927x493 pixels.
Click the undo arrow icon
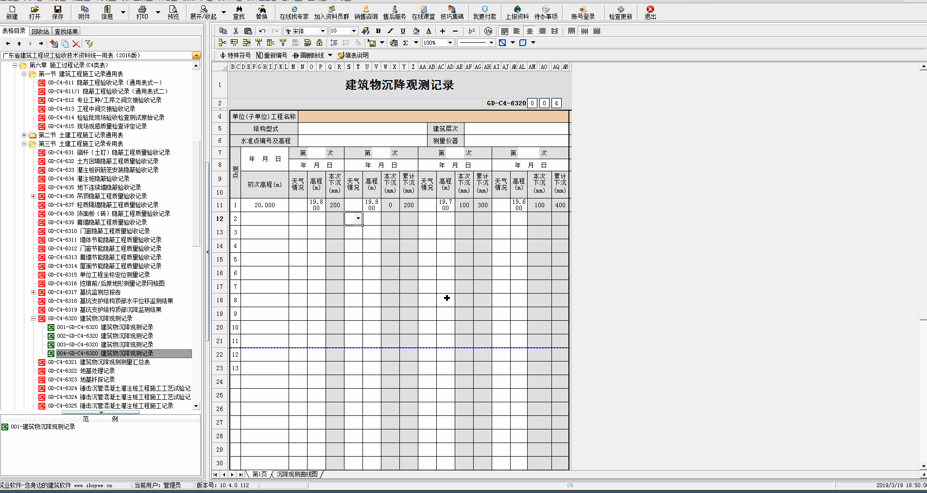tap(262, 31)
